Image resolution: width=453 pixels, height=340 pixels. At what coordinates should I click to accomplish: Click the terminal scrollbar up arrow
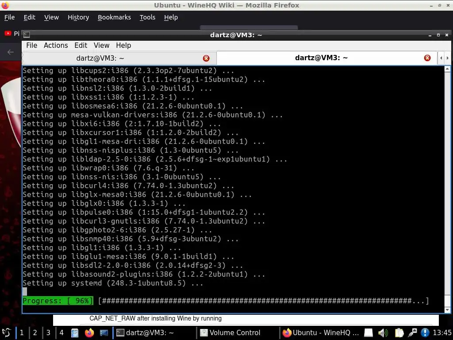click(447, 69)
